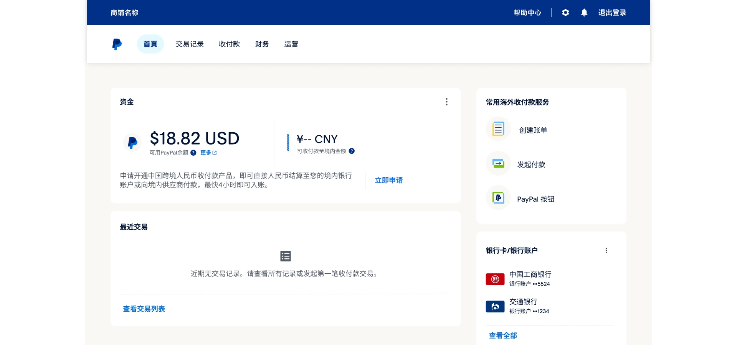
Task: Open notifications bell icon
Action: (x=584, y=13)
